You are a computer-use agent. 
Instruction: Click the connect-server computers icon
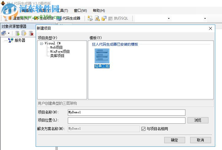(x=4, y=33)
